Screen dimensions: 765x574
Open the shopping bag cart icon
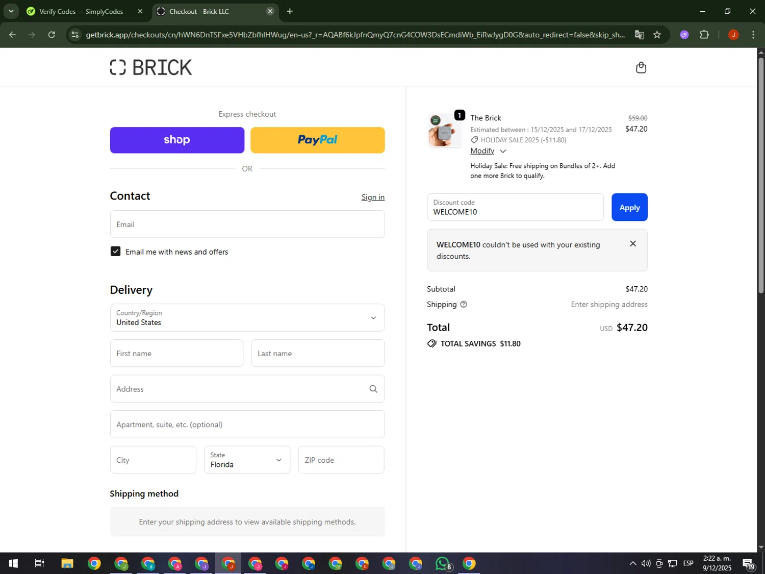pyautogui.click(x=641, y=67)
